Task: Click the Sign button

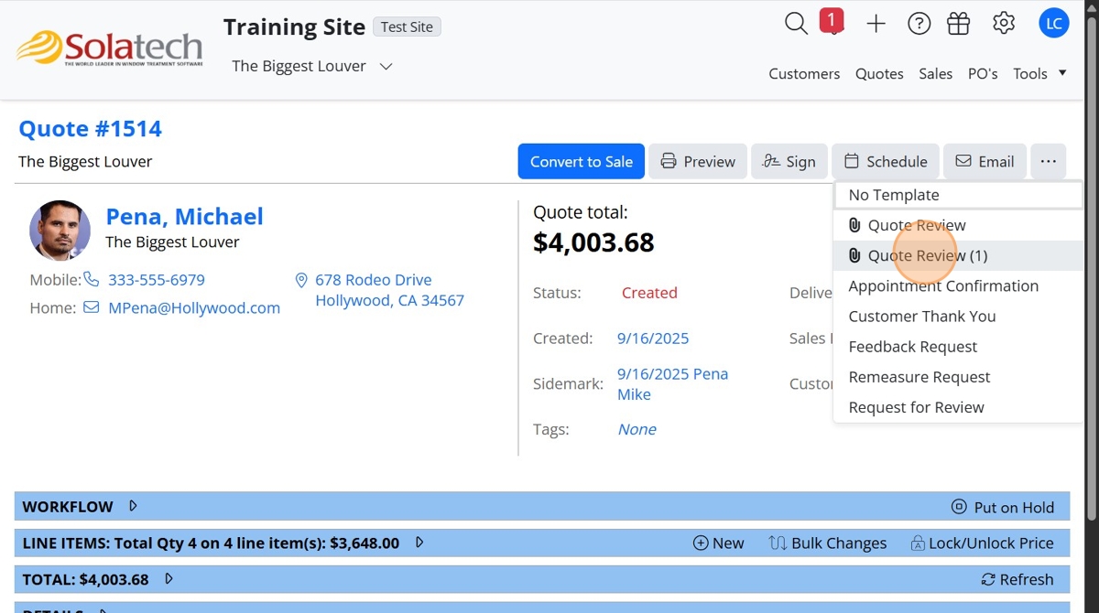Action: [789, 161]
